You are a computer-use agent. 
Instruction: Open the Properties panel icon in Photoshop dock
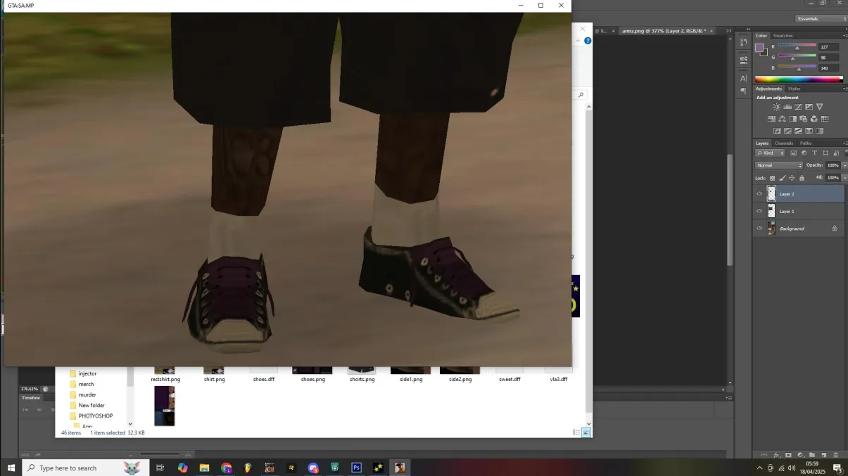[744, 60]
